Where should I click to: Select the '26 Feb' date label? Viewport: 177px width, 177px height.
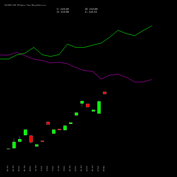(92, 169)
